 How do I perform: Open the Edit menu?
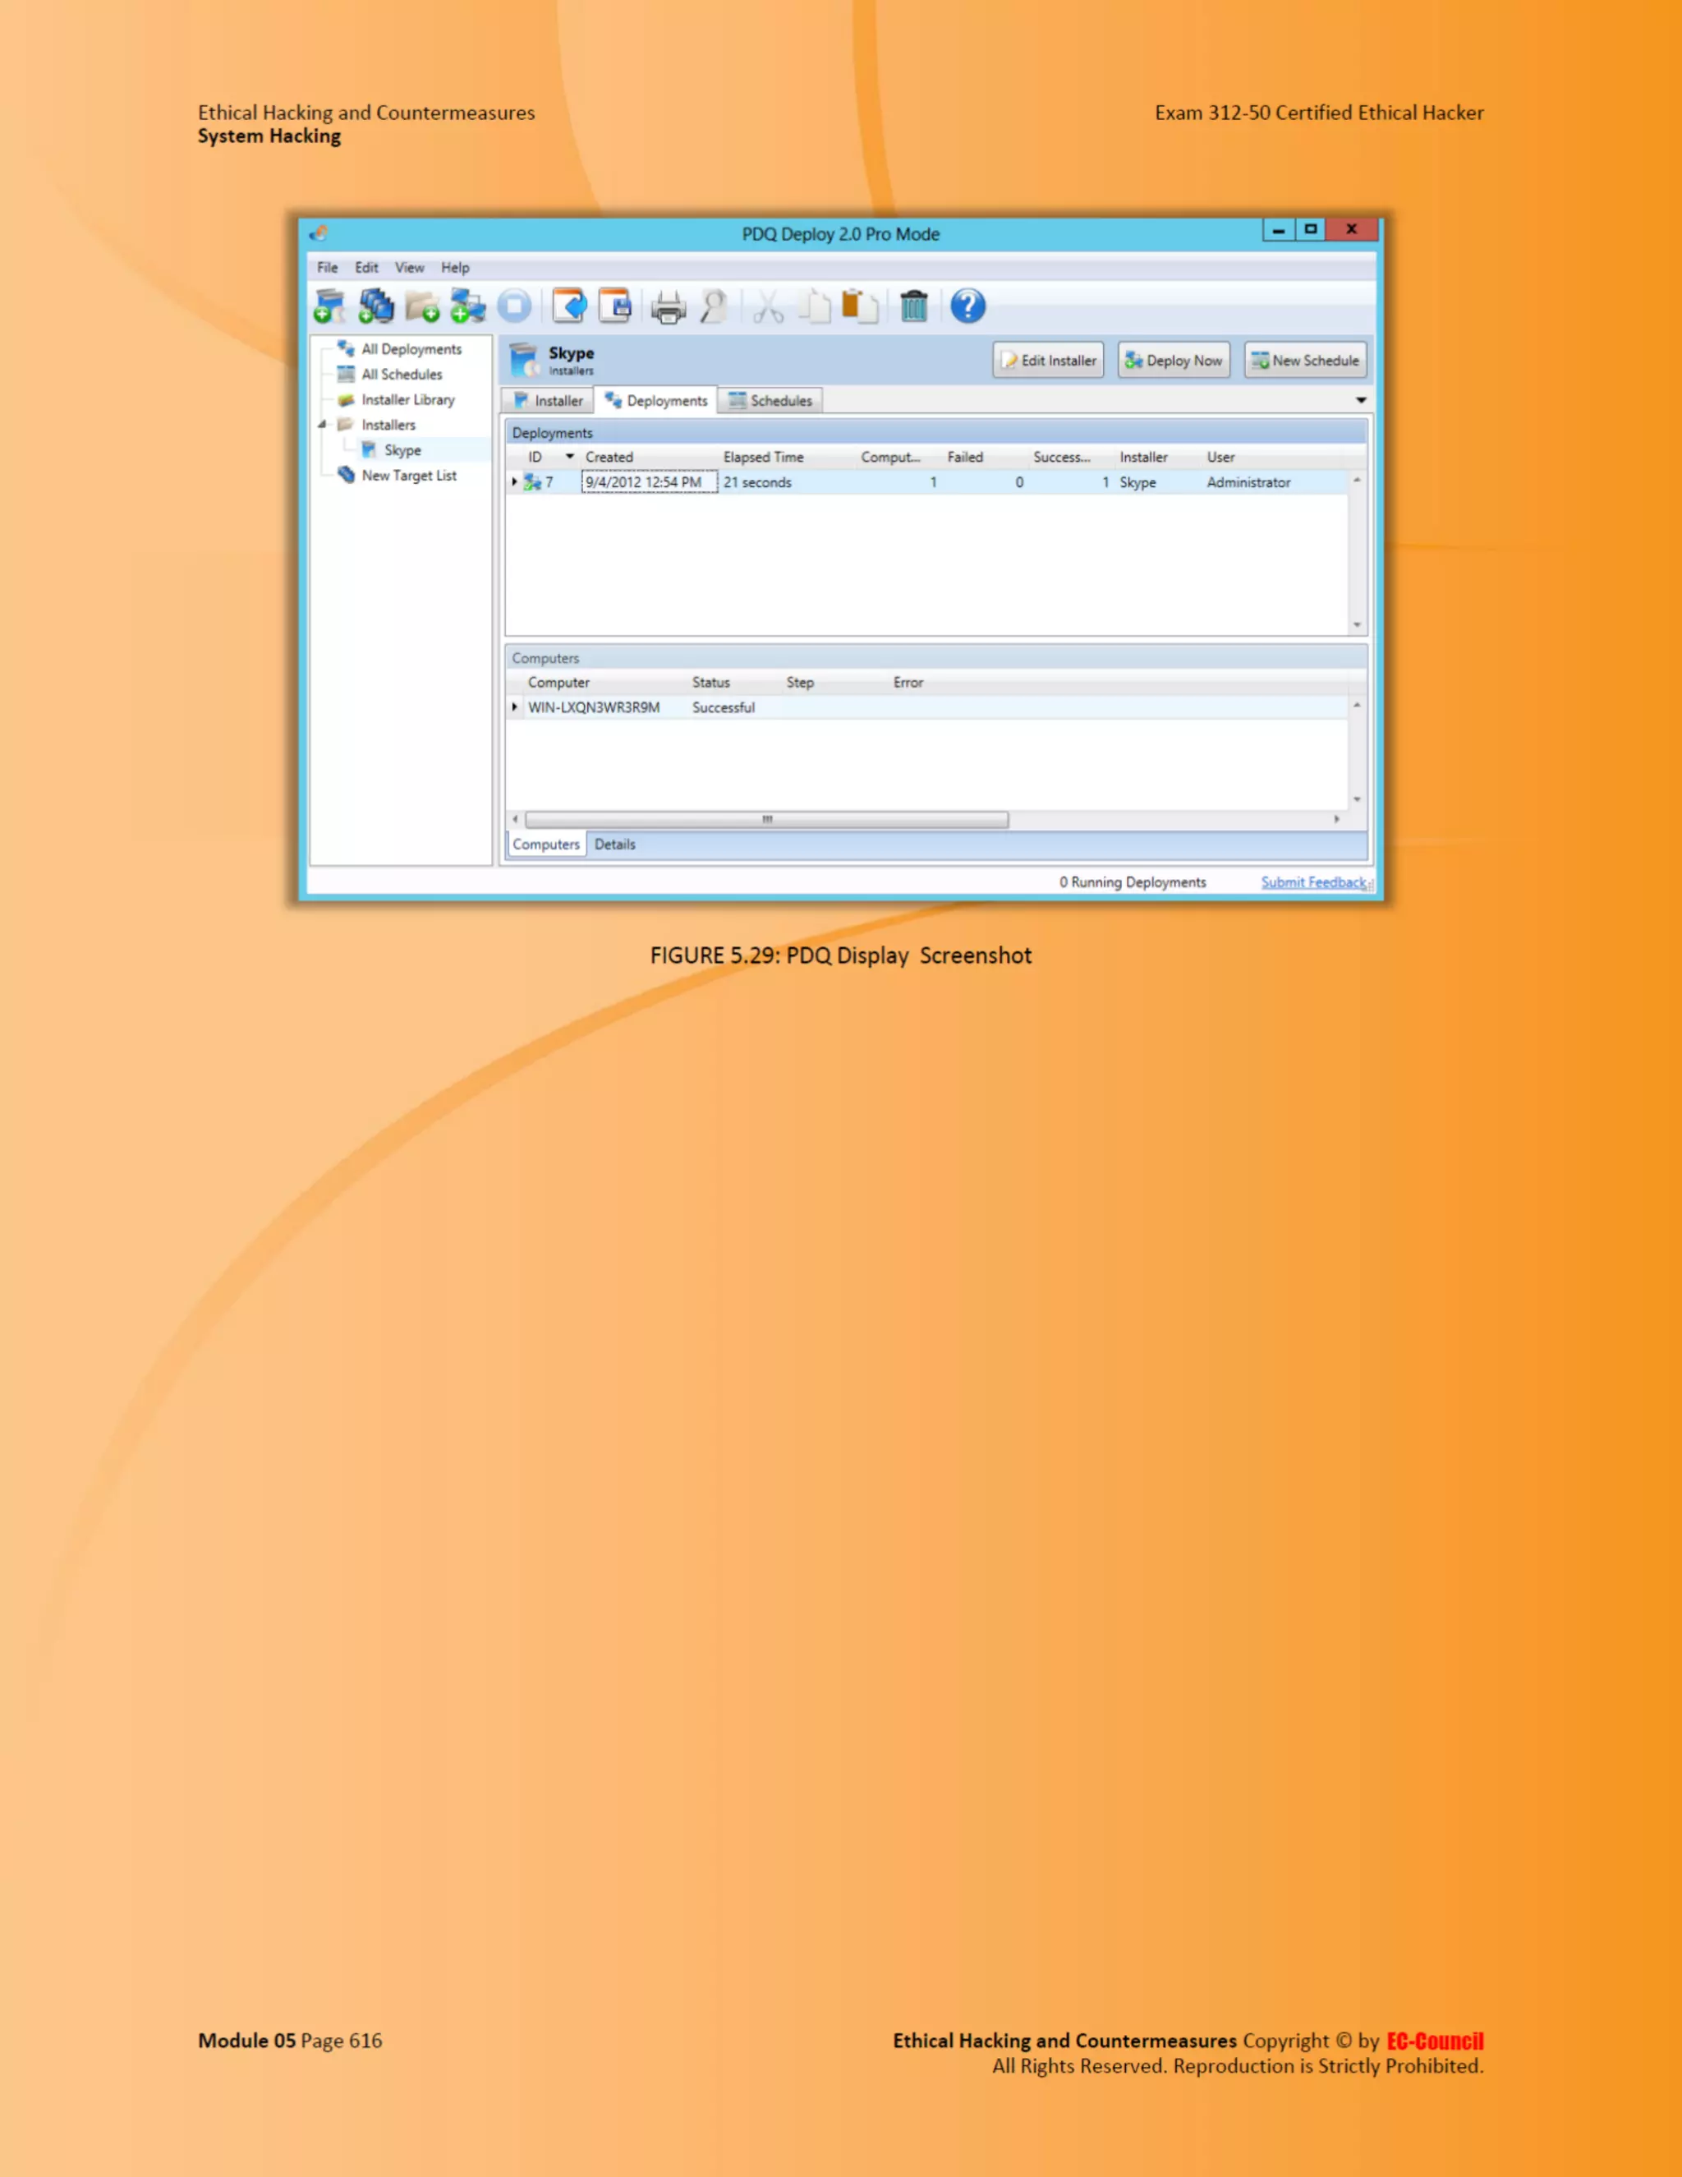pyautogui.click(x=365, y=267)
